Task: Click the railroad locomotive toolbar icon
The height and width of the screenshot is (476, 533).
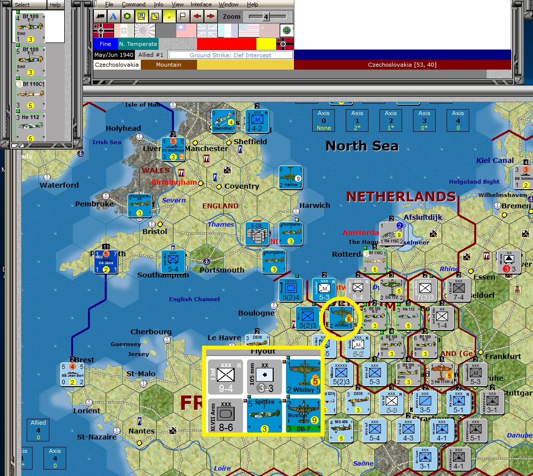Action: click(100, 16)
